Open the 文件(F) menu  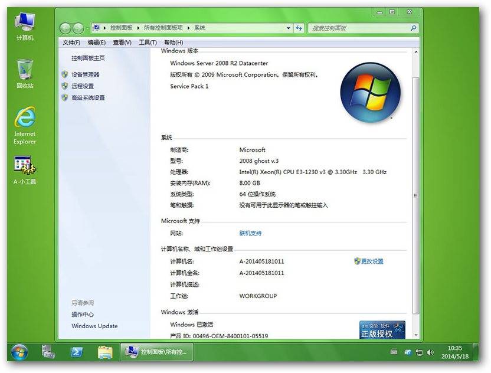71,42
